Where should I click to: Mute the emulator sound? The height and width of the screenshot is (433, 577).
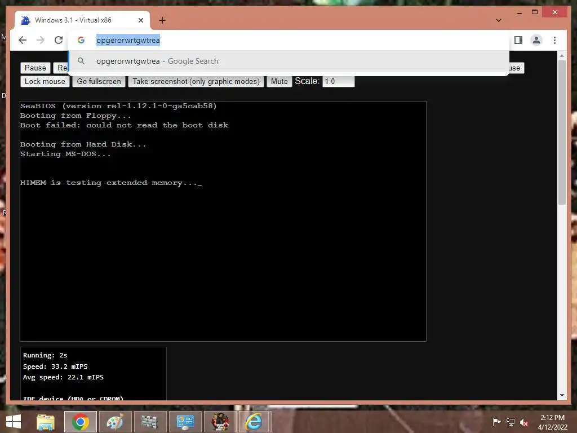279,81
